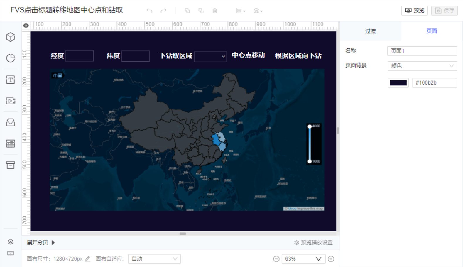Expand the 展开分页 pagination panel
The width and height of the screenshot is (463, 267).
click(41, 242)
